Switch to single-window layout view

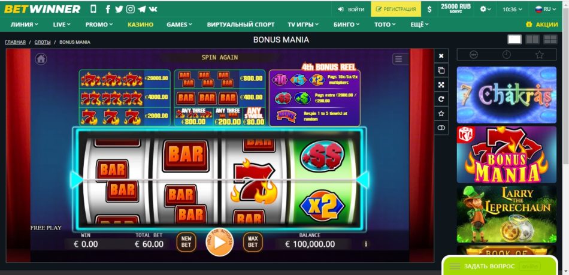(514, 40)
